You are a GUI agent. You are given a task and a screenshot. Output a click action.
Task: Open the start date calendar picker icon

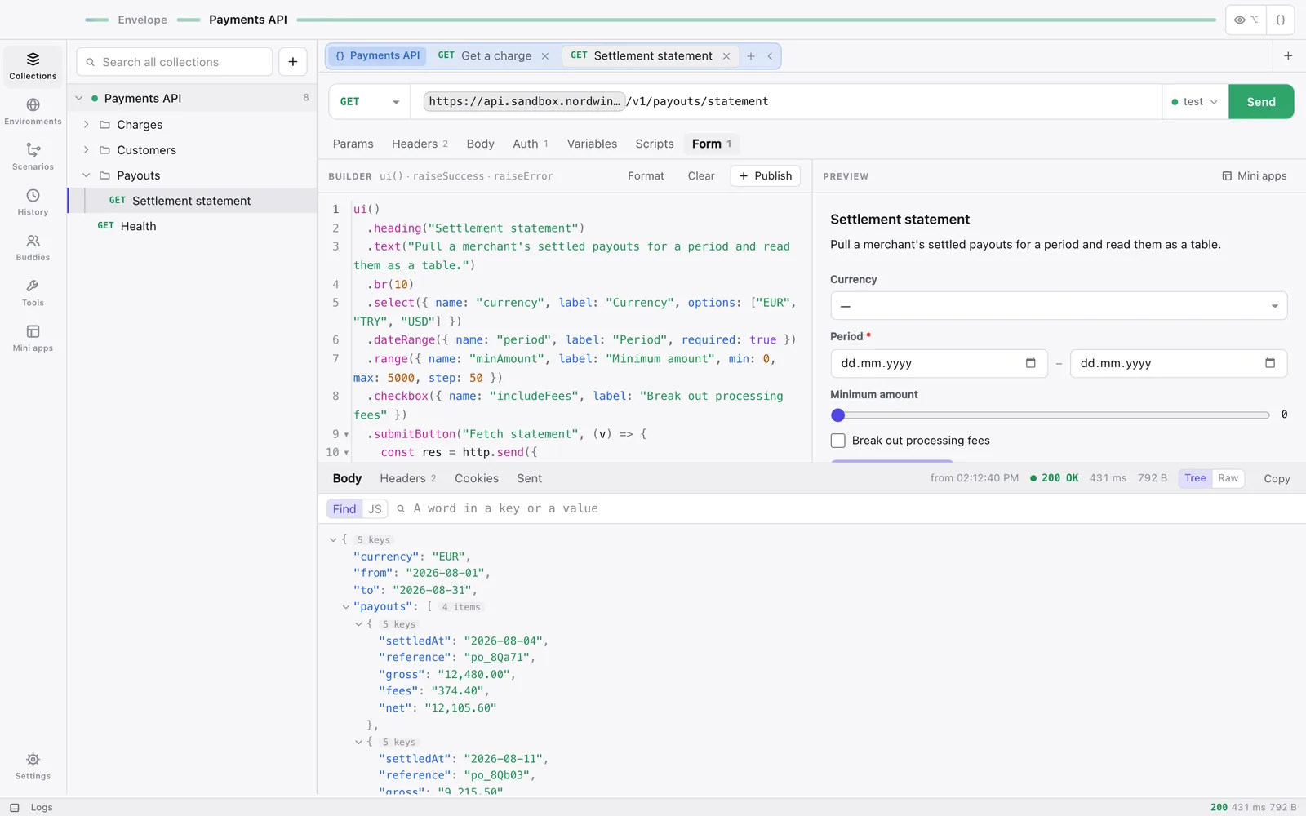pyautogui.click(x=1031, y=363)
